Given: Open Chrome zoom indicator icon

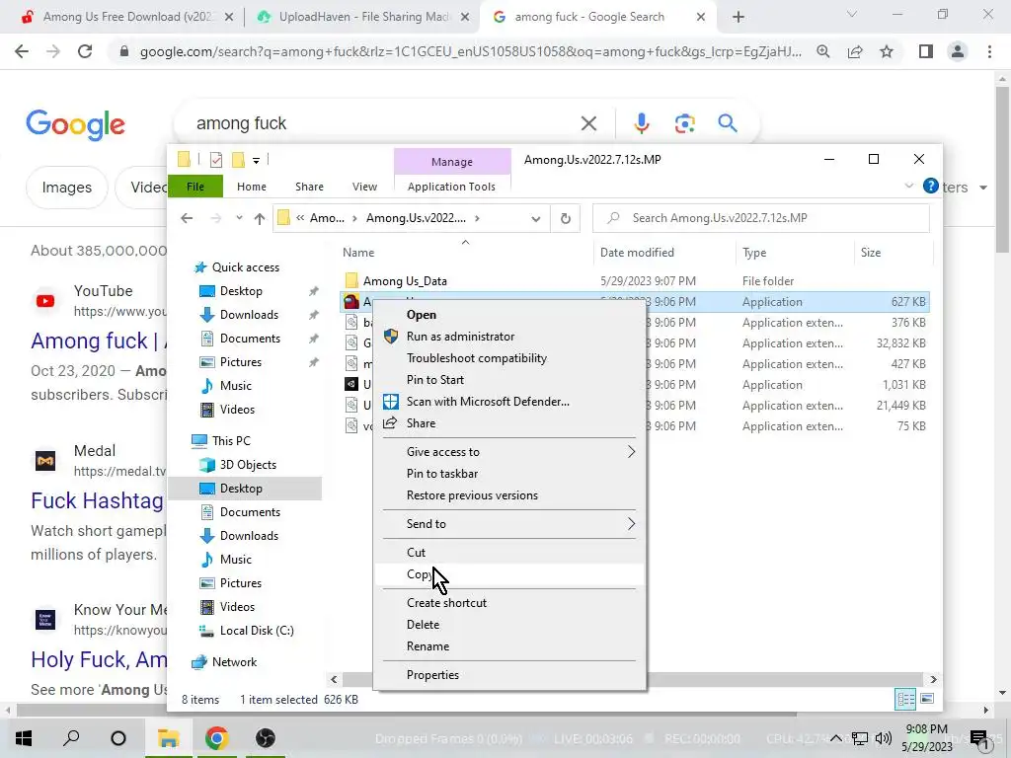Looking at the screenshot, I should click(x=823, y=51).
